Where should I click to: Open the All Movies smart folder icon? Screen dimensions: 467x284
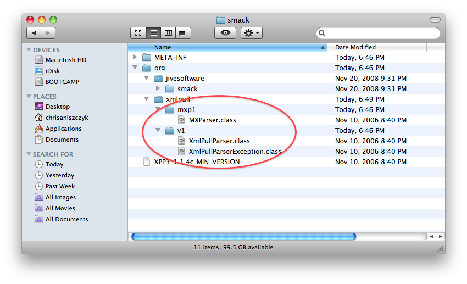tap(38, 208)
